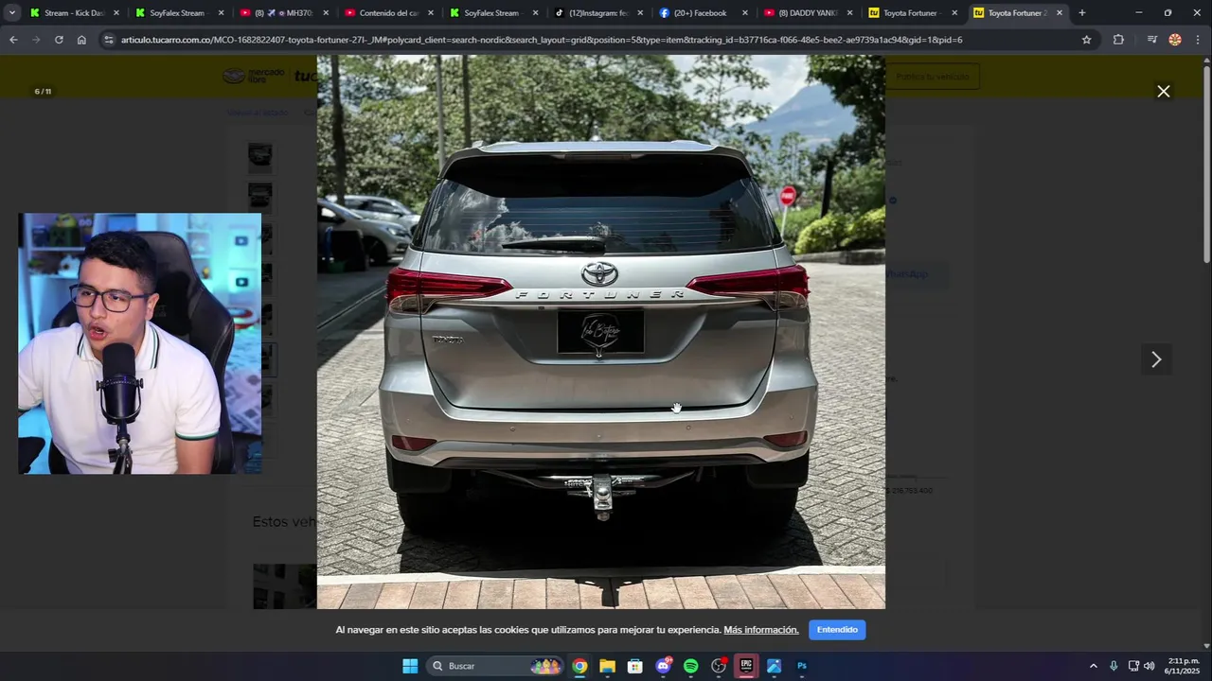Open the Photos app from the taskbar
1212x681 pixels.
click(x=774, y=666)
